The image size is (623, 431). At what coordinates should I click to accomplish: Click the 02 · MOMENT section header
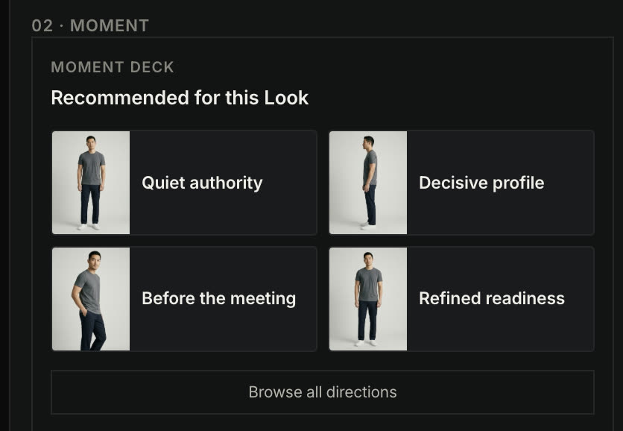point(91,26)
